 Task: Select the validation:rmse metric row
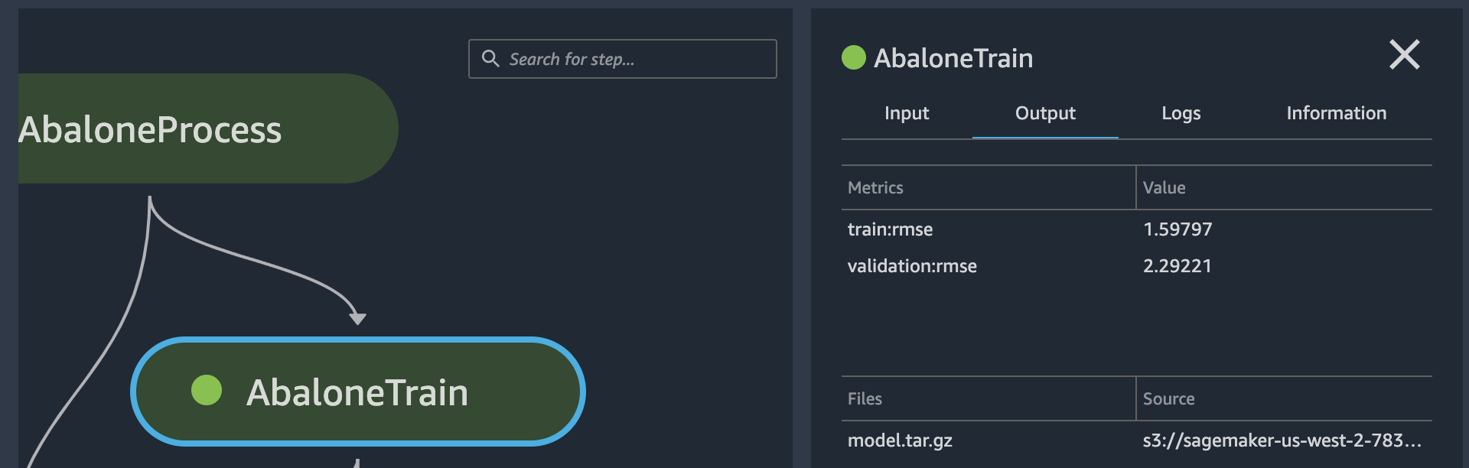pyautogui.click(x=912, y=266)
